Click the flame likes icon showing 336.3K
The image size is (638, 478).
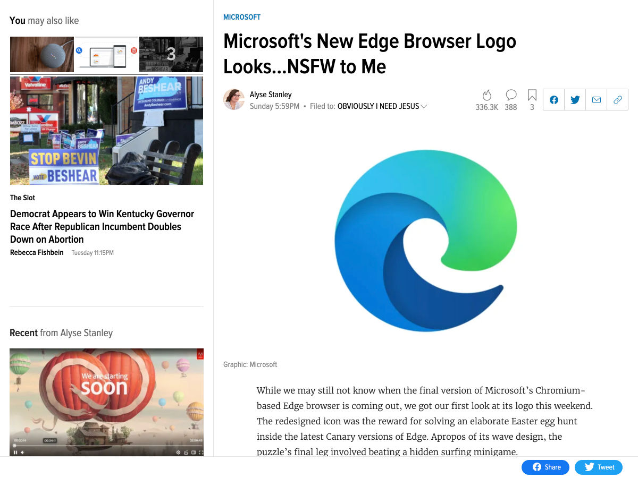click(x=486, y=95)
